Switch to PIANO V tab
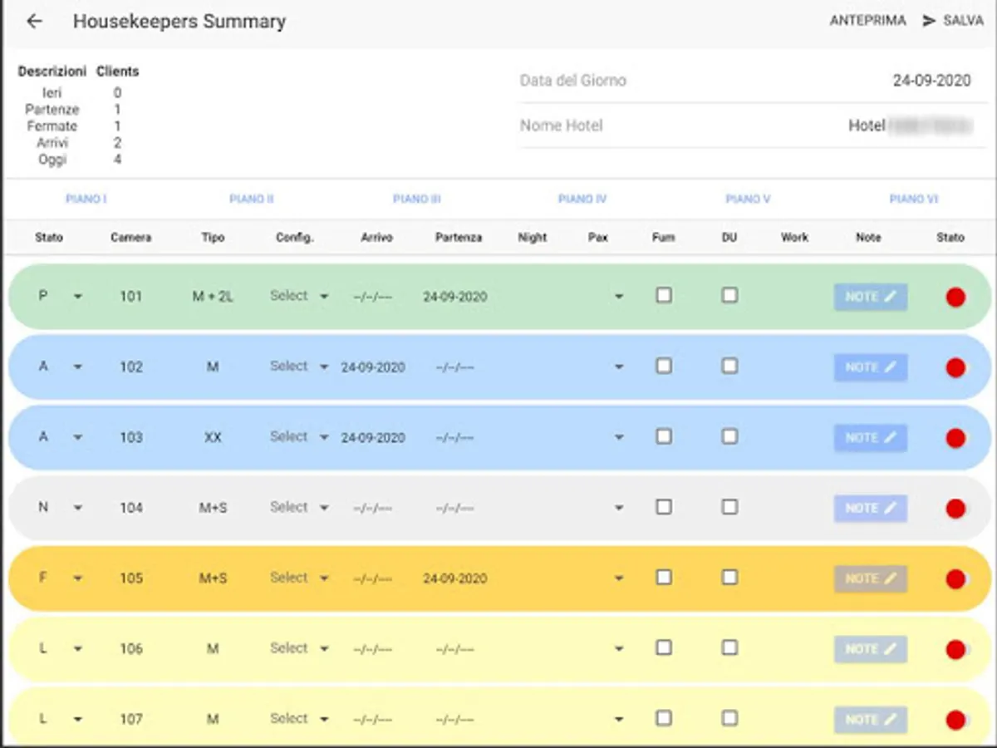 748,199
